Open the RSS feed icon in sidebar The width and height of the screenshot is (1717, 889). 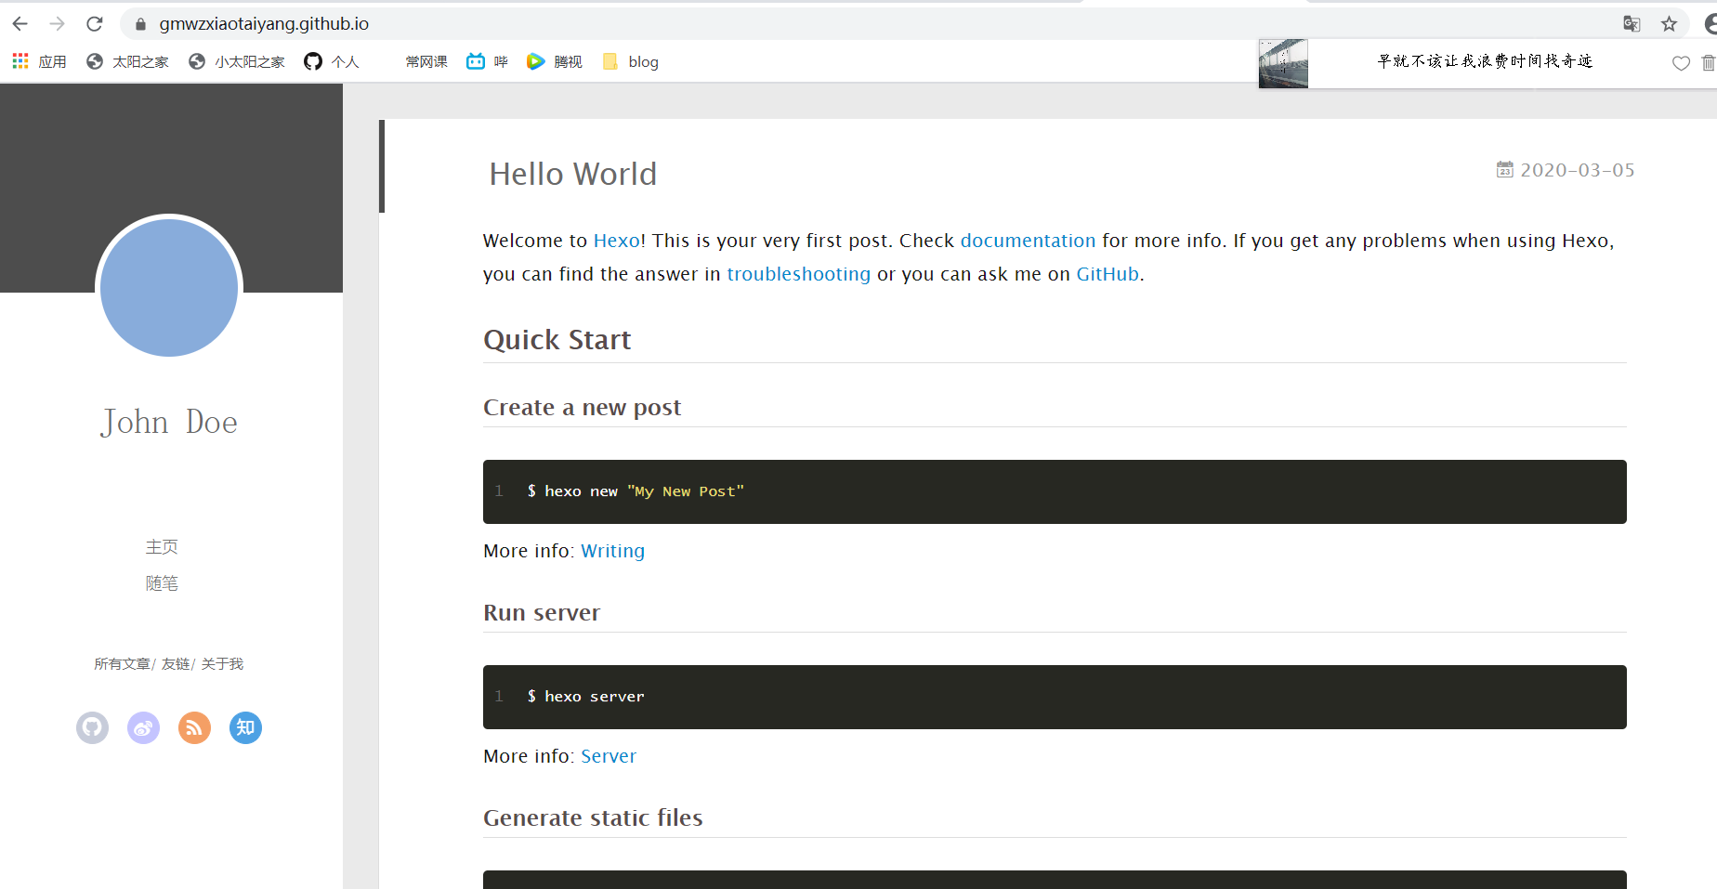coord(194,727)
